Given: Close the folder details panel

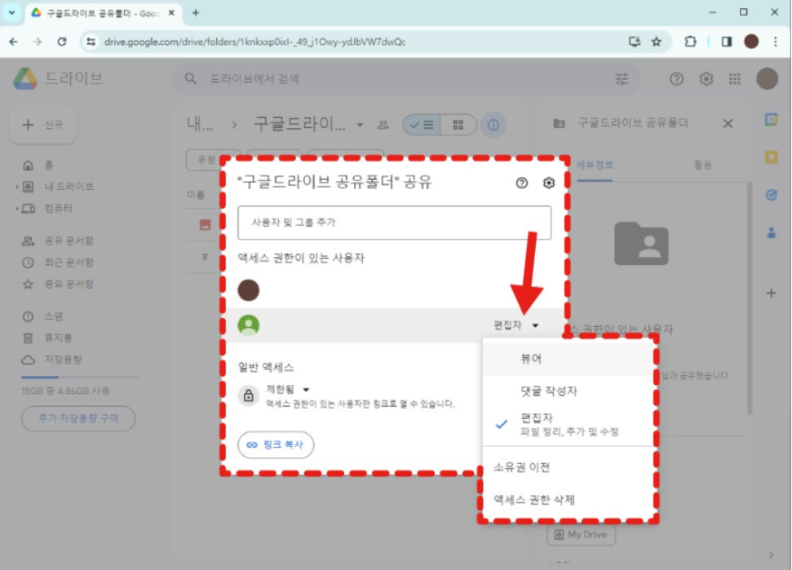Looking at the screenshot, I should pos(728,124).
